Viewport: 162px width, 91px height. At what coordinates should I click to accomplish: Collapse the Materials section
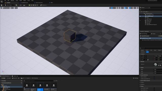[x=140, y=62]
